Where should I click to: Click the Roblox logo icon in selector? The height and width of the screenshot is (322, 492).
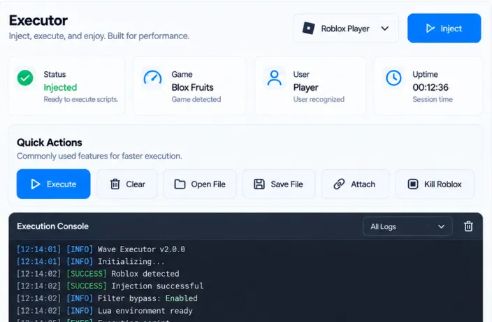pos(308,28)
